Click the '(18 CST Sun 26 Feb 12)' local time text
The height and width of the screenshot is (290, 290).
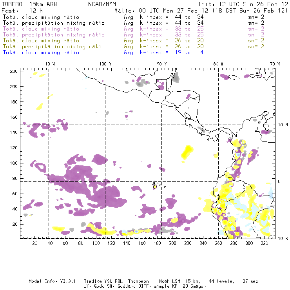[250, 11]
